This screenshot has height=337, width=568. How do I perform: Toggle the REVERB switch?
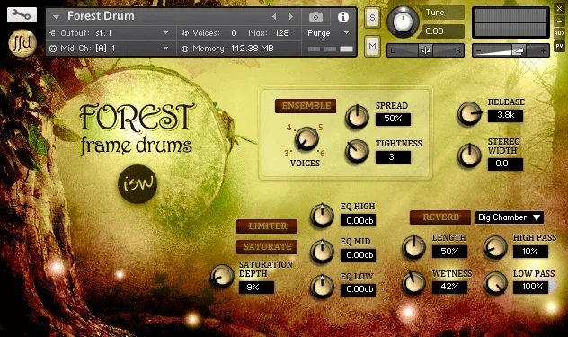point(440,217)
